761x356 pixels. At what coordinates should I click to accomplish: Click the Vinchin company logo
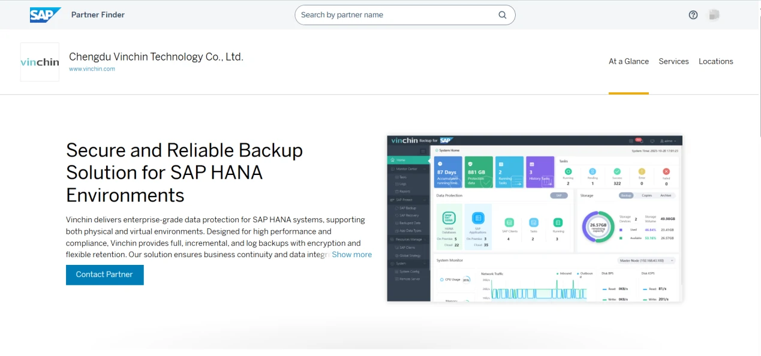pos(40,62)
